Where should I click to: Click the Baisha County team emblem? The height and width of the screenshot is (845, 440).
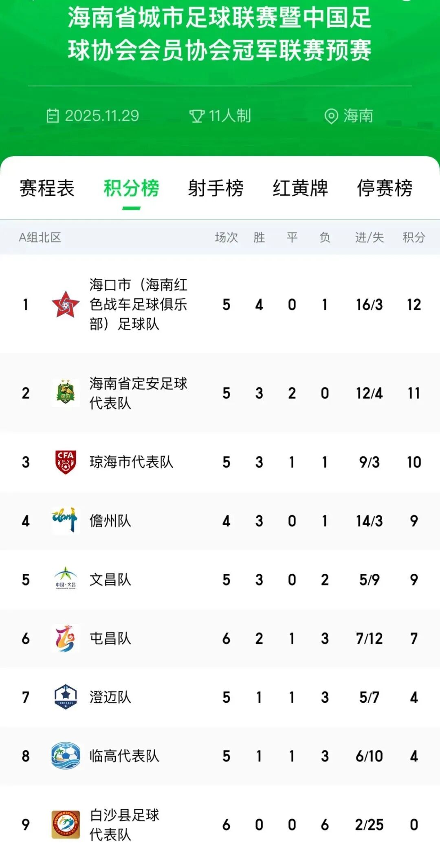click(66, 824)
